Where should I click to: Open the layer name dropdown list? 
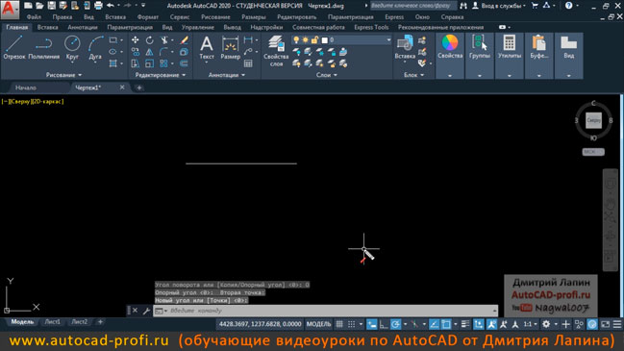click(x=360, y=39)
